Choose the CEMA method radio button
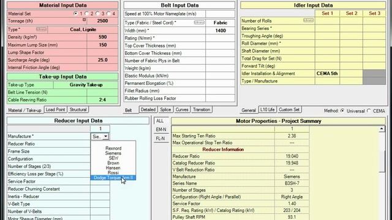 click(x=369, y=111)
